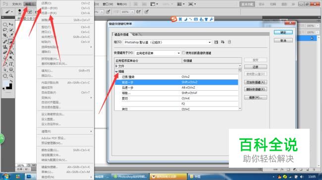This screenshot has width=322, height=180.
Task: Select the Quick Selection tool
Action: [11, 30]
